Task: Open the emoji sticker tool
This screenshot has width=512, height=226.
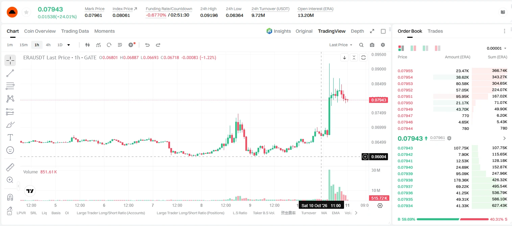Action: coord(10,150)
